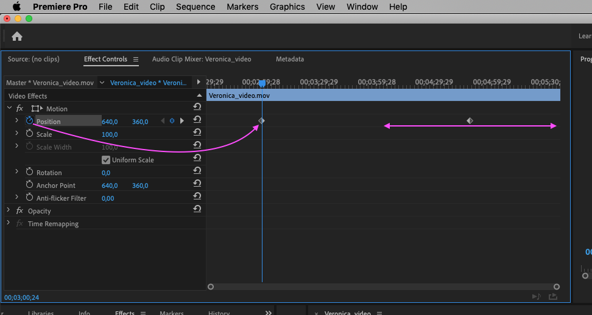Select the second Position keyframe in the timeline
Screen dimensions: 592x315
(x=470, y=121)
